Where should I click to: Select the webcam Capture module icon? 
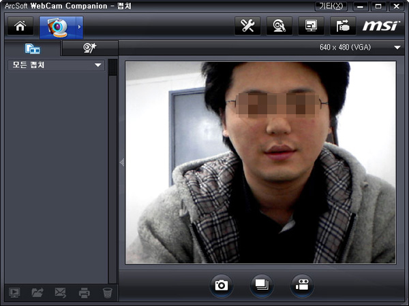(58, 27)
